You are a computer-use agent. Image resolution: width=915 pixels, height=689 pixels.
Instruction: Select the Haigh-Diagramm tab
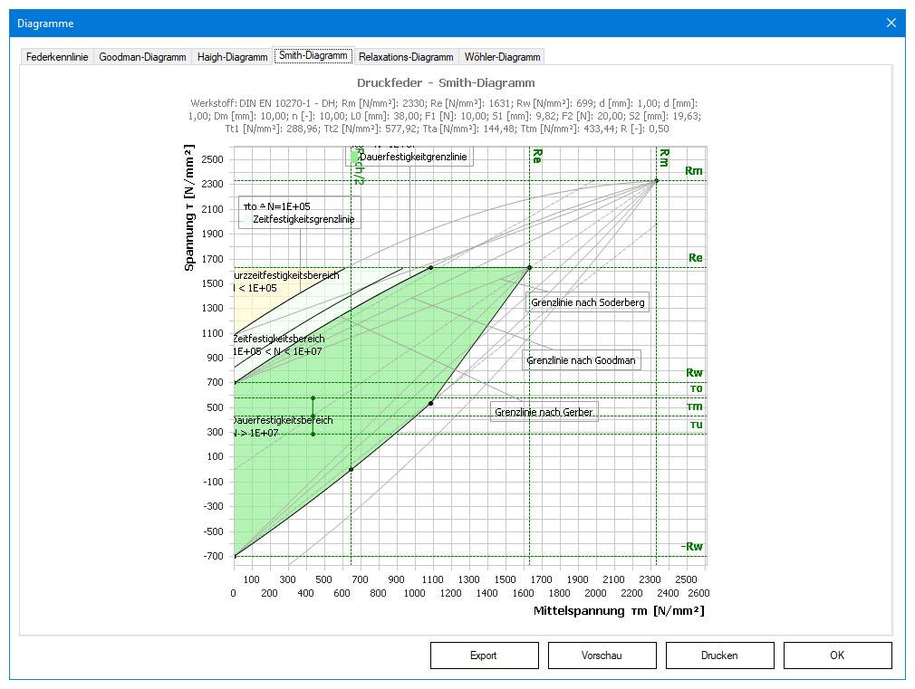coord(232,56)
